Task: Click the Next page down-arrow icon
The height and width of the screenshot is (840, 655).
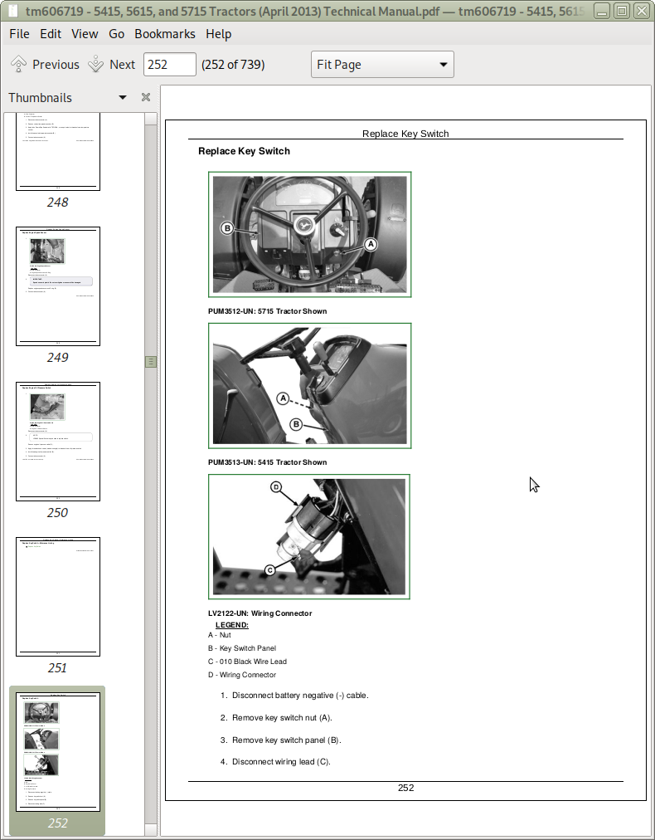Action: [96, 64]
